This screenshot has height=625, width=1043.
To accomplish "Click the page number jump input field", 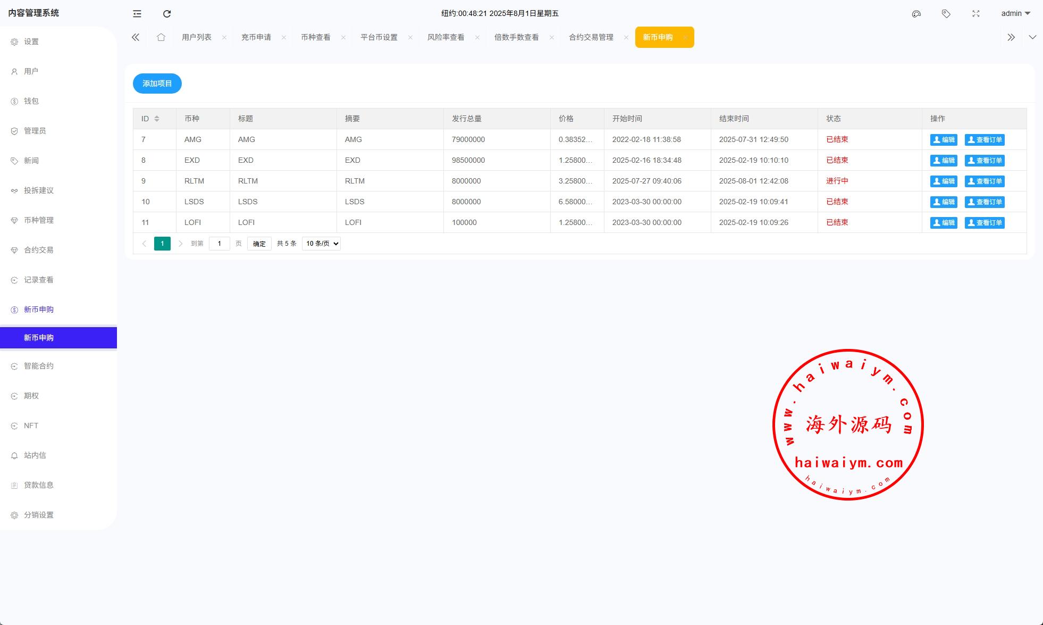I will click(x=219, y=244).
